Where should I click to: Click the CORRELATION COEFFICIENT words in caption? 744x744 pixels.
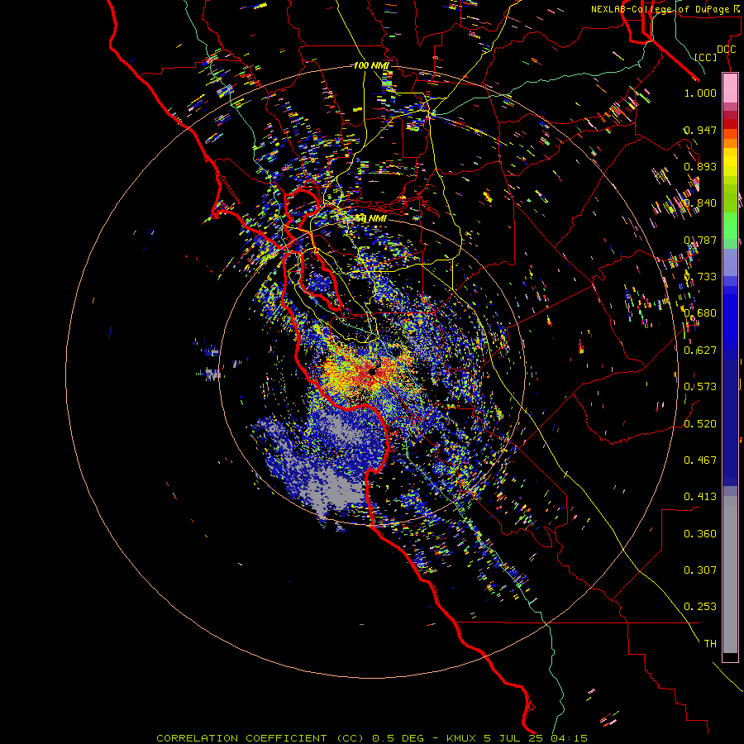pos(241,738)
